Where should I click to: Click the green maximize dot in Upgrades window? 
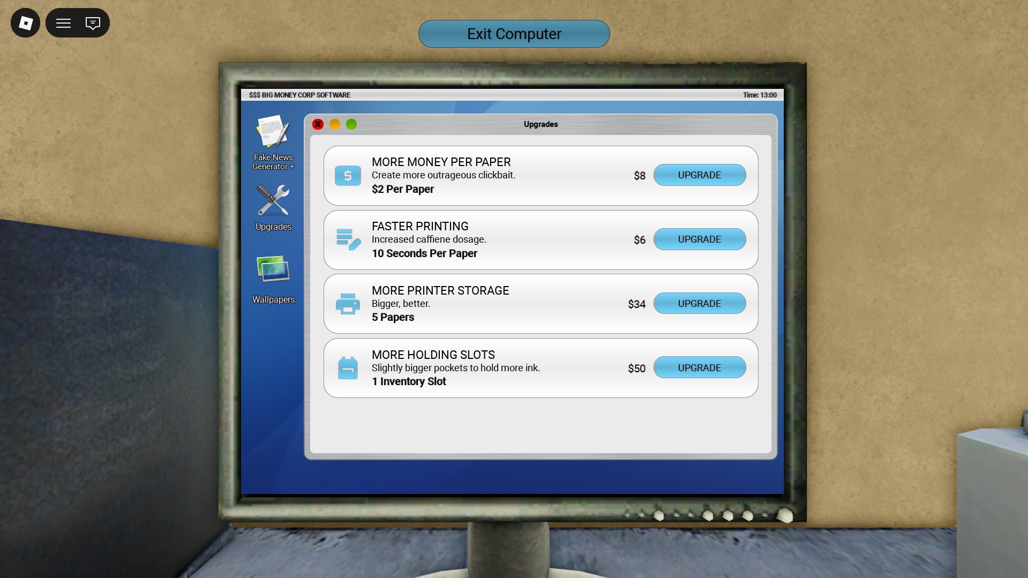[x=351, y=124]
